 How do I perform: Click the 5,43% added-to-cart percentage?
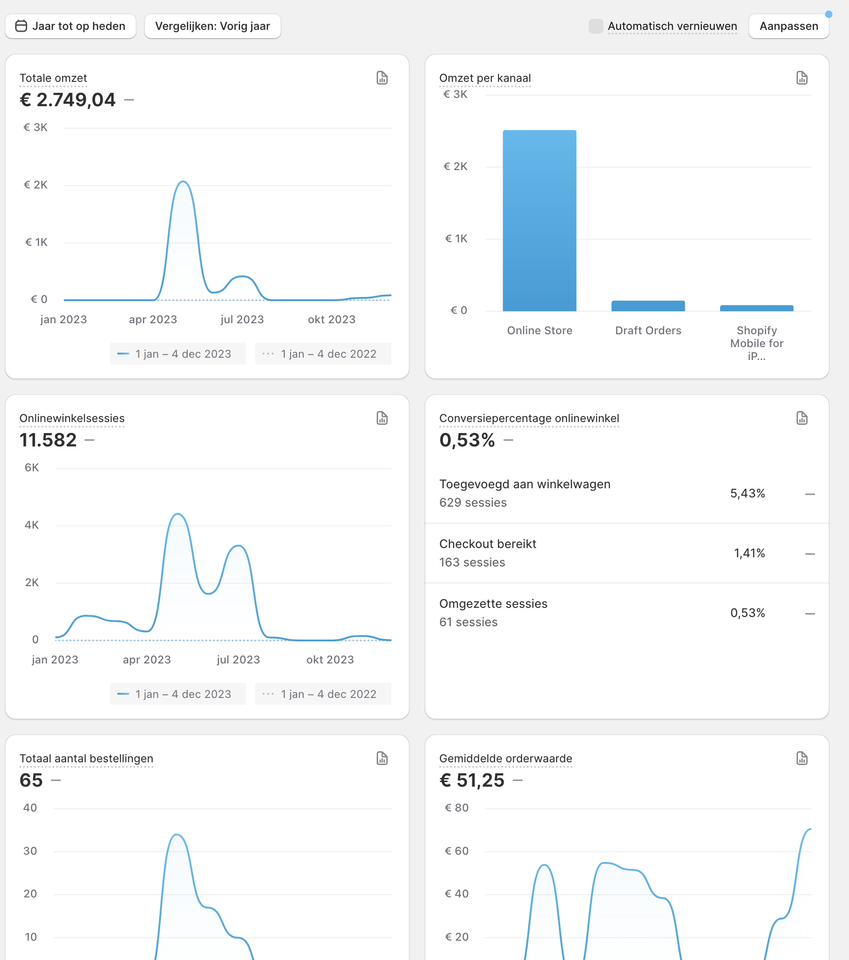(747, 493)
